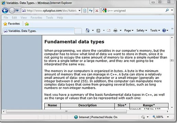
Task: Click the red Stop loading icon
Action: point(97,11)
